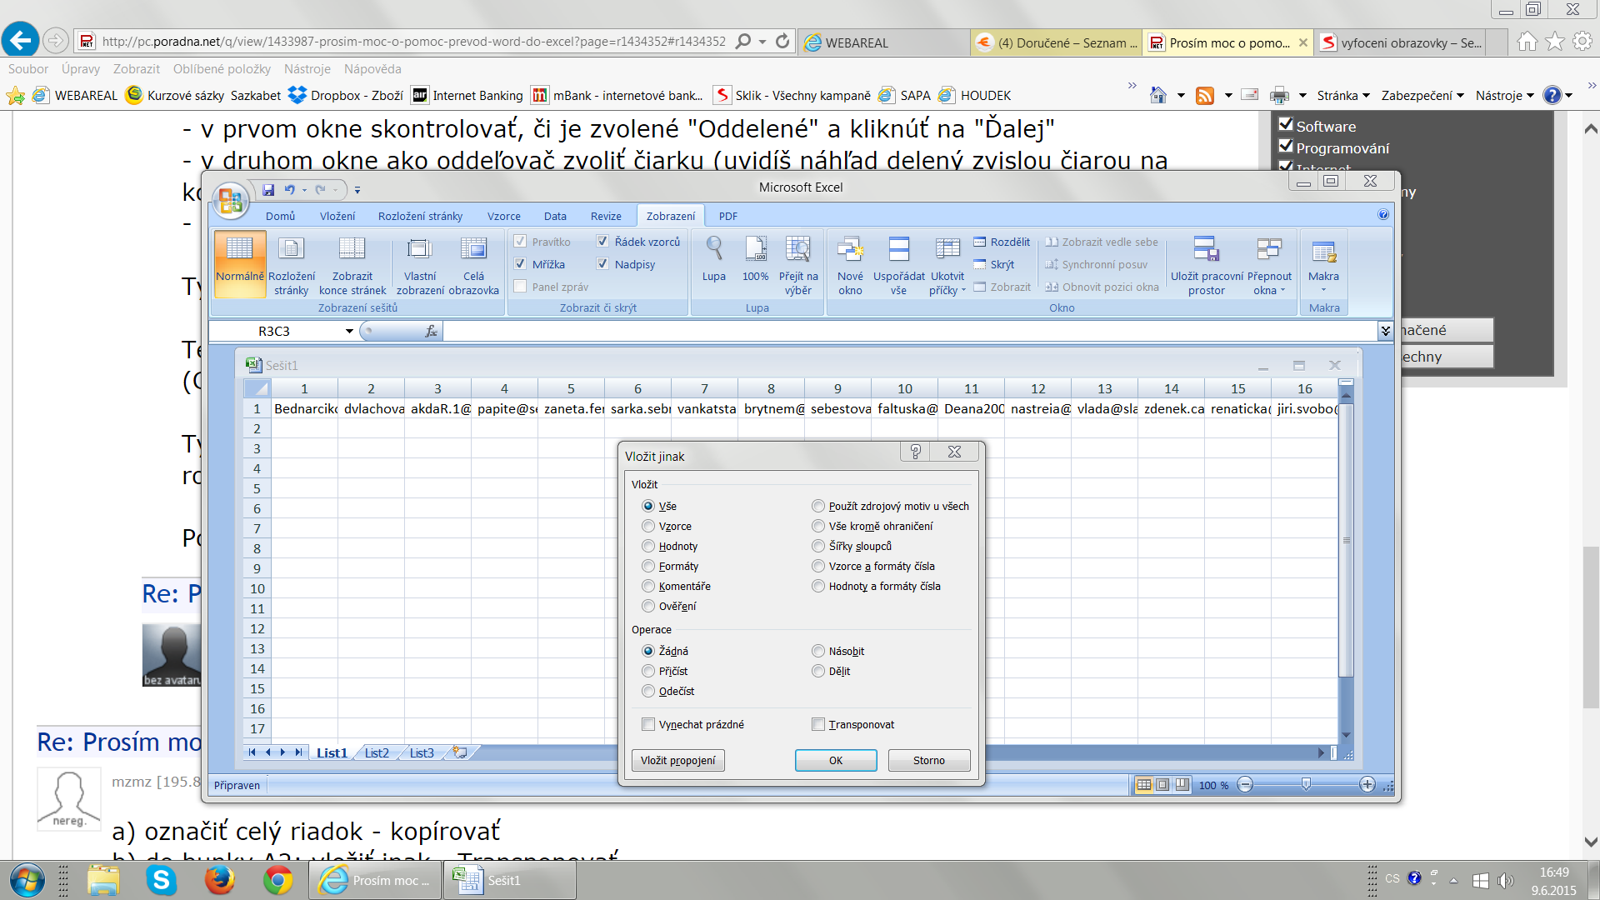Click the zoom slider in status bar
This screenshot has height=900, width=1600.
pos(1306,785)
